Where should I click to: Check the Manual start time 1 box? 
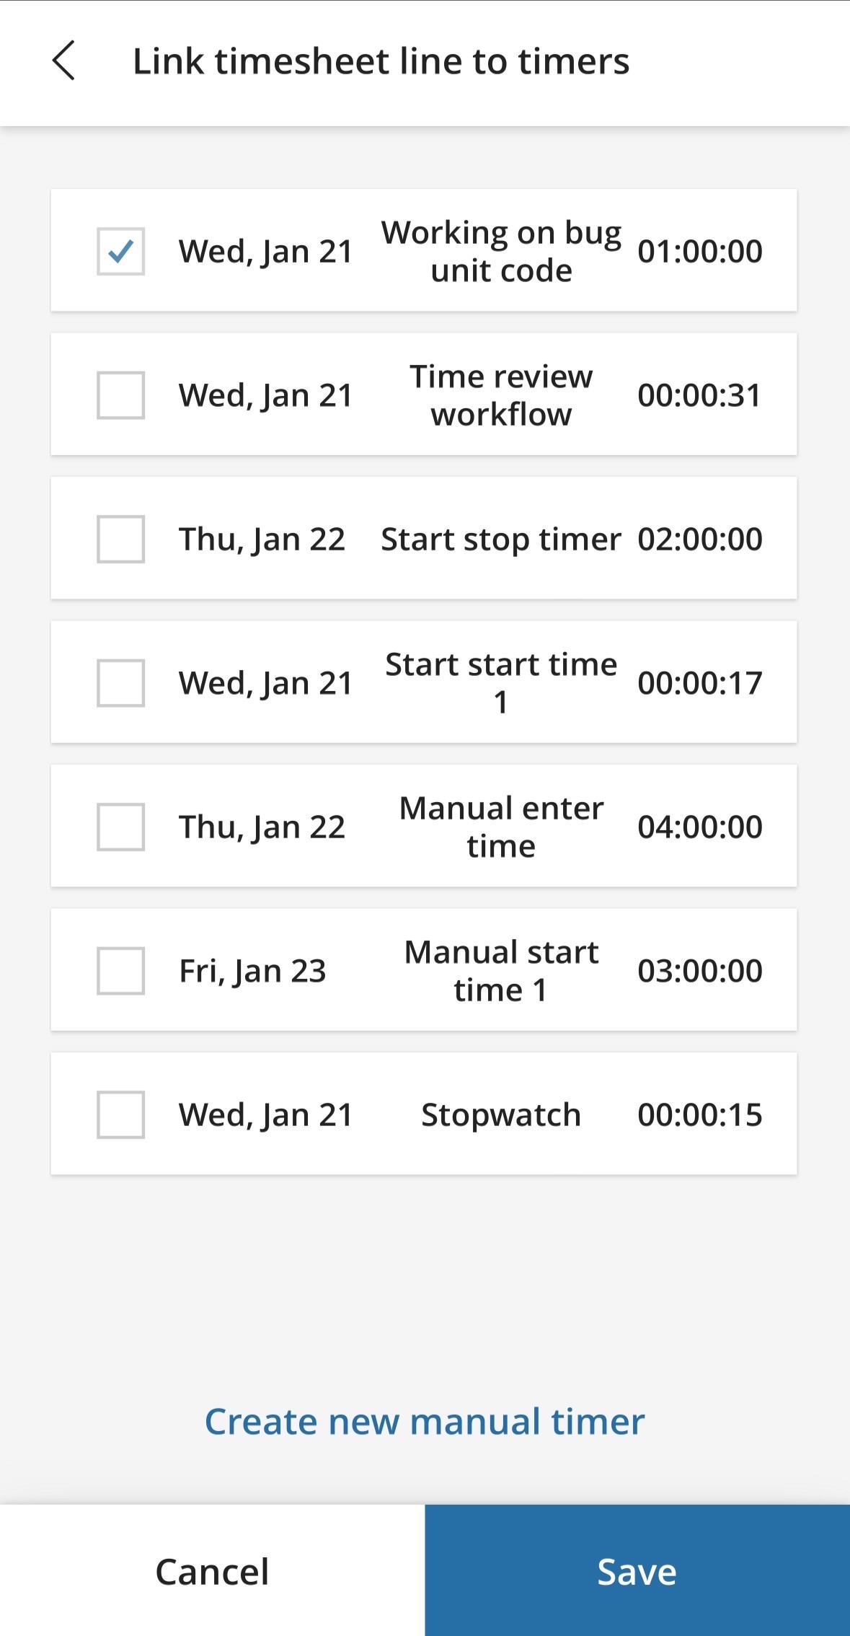[x=120, y=971]
